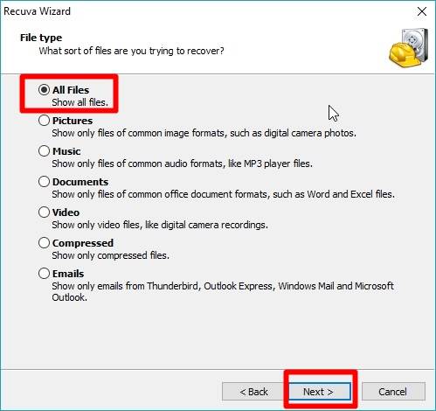Click the 'Show only compressed files' description
Viewport: 436px width, 411px height.
click(x=111, y=255)
